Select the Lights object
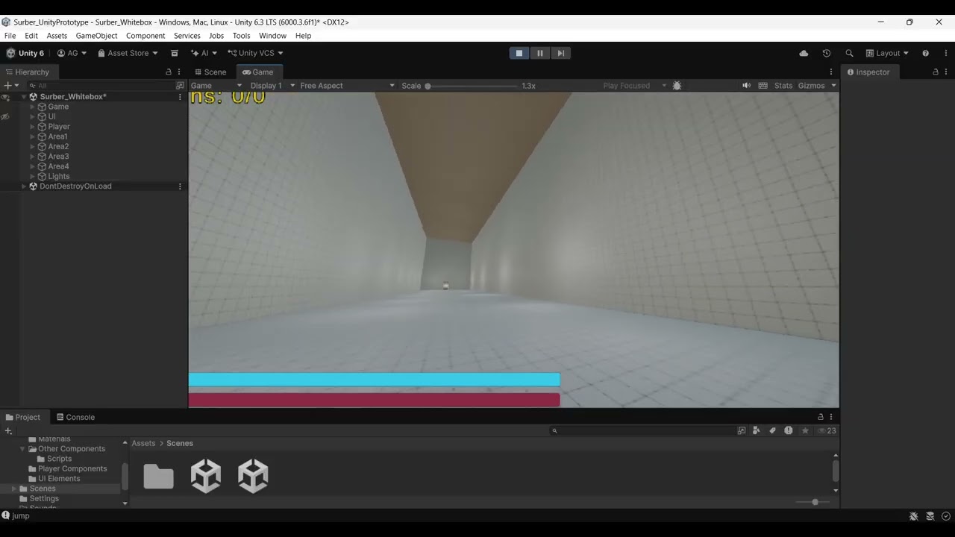Image resolution: width=955 pixels, height=537 pixels. [58, 177]
